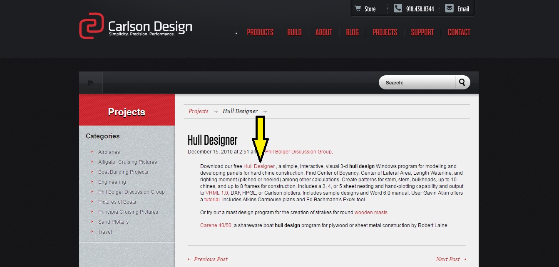Open the CONTACT menu item

pyautogui.click(x=459, y=32)
